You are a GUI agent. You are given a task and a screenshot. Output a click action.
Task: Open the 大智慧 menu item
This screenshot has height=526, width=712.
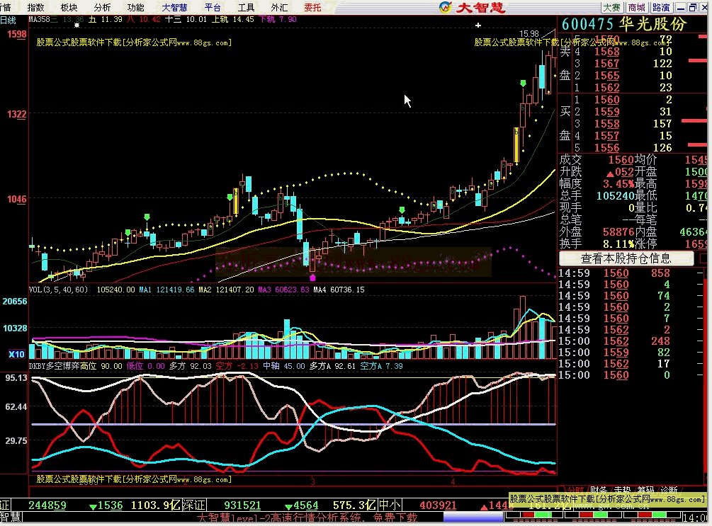(x=174, y=7)
